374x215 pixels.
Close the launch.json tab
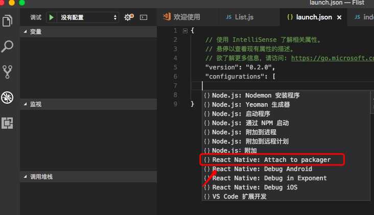click(x=339, y=17)
